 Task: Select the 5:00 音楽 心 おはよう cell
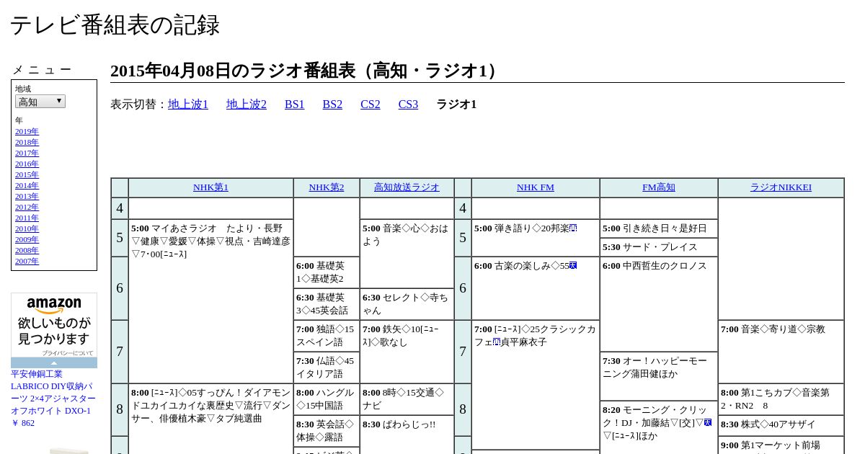[x=407, y=254]
